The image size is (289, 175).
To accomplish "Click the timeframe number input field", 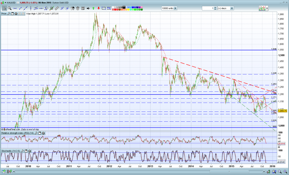I will coord(208,8).
